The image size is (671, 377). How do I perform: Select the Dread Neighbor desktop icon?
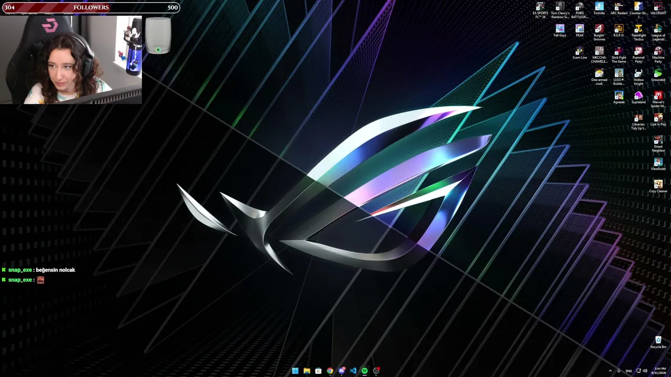pos(658,144)
